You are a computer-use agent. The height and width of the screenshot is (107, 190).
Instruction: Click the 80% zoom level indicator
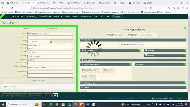(146, 8)
